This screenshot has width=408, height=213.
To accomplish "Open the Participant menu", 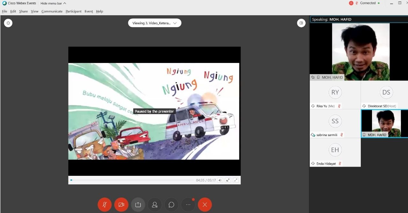I will tap(74, 11).
